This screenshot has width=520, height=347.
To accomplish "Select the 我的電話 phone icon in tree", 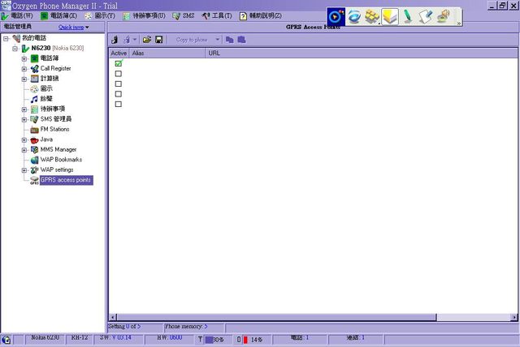I will (16, 38).
